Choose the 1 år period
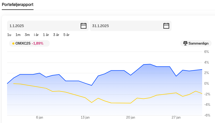The height and width of the screenshot is (123, 215). [x=46, y=35]
